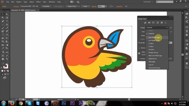This screenshot has height=106, width=189.
Task: Select the Direct Selection tool (white arrow)
Action: coord(7,14)
